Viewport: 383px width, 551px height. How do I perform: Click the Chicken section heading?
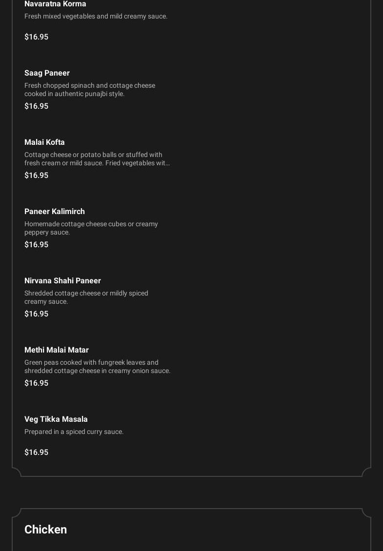45,529
